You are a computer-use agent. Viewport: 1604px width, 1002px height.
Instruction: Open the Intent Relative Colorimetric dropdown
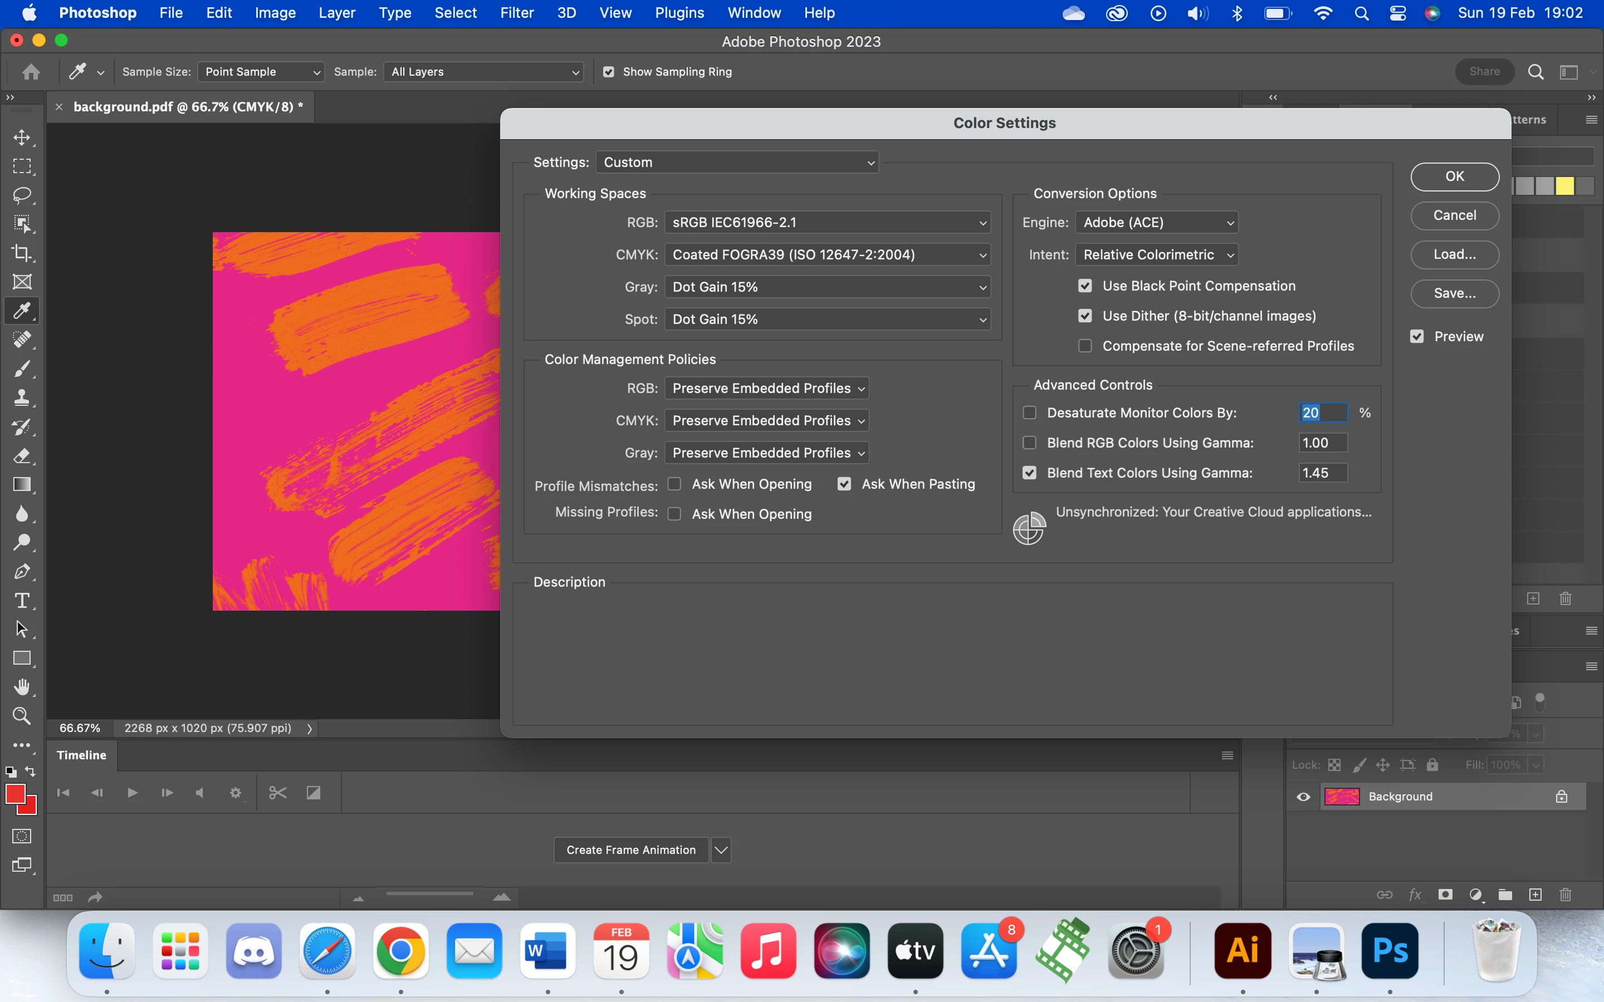click(x=1157, y=254)
